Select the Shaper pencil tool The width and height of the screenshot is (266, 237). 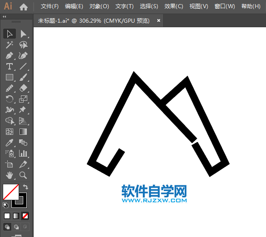coord(10,88)
